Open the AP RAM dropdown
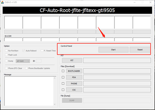This screenshot has height=110, width=155. [x=23, y=61]
